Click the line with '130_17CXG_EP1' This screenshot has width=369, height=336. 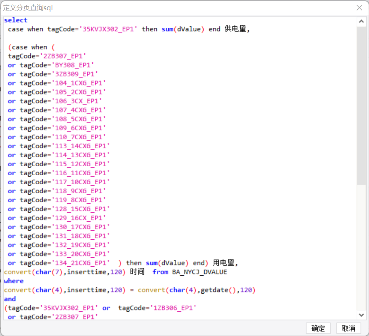point(59,227)
